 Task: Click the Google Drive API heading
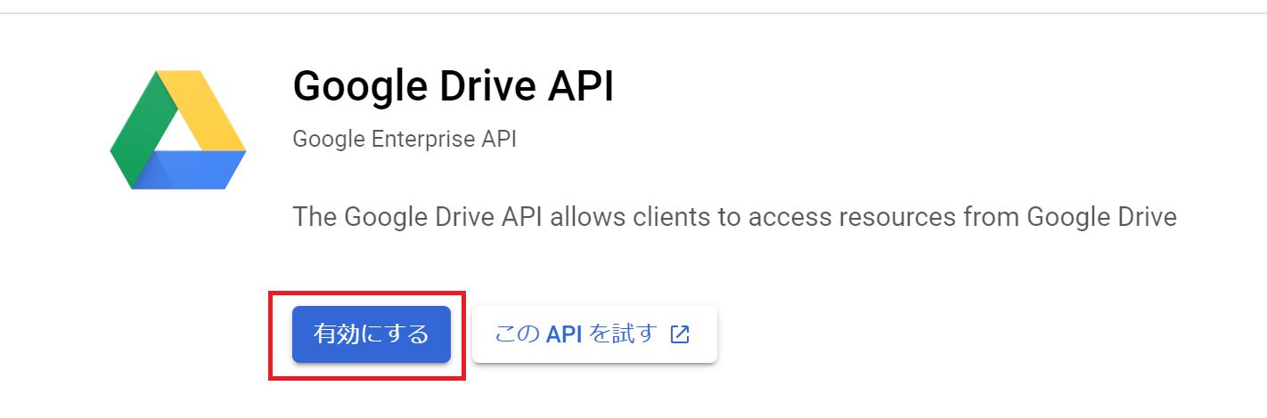(453, 87)
